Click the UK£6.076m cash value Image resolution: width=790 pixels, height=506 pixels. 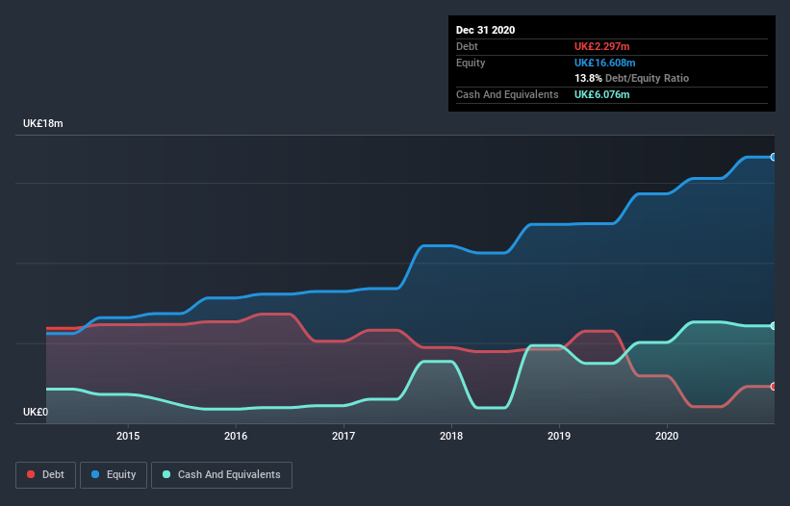602,94
